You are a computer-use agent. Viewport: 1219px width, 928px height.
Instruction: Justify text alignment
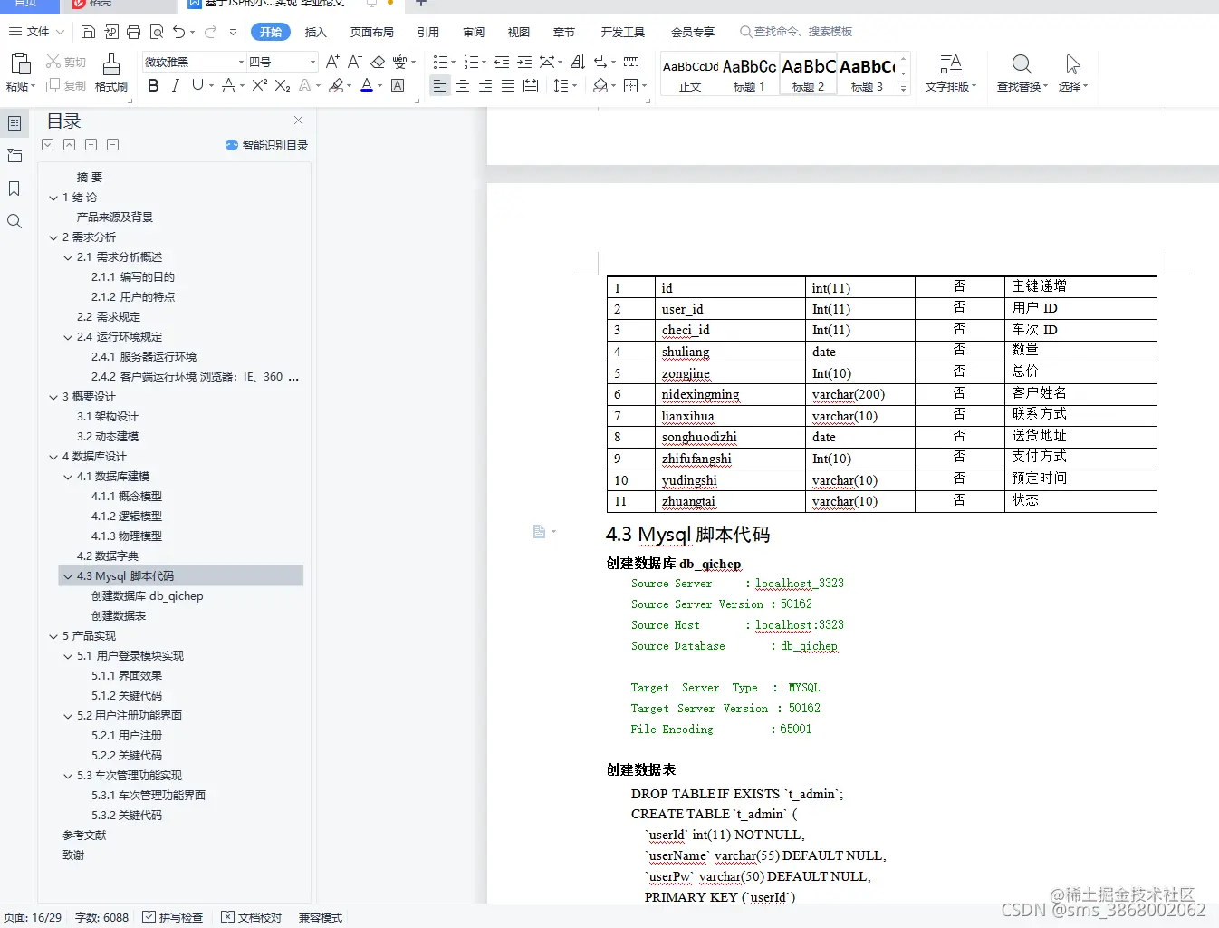pyautogui.click(x=508, y=85)
